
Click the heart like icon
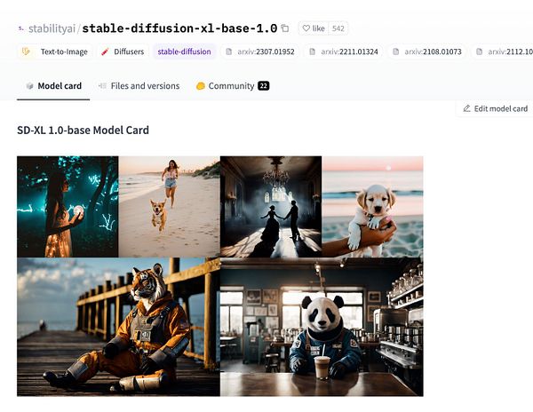[306, 28]
